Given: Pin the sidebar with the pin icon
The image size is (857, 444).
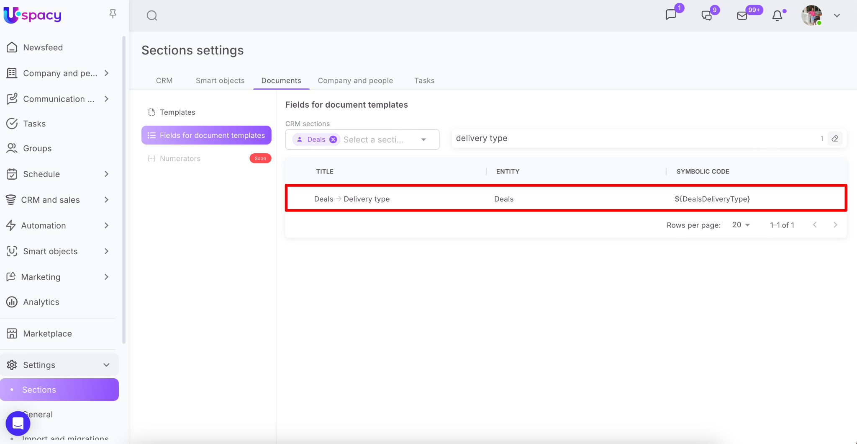Looking at the screenshot, I should pos(113,14).
